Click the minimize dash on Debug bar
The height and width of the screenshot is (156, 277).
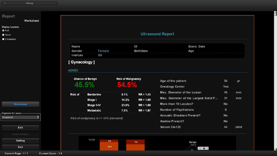tap(5, 3)
